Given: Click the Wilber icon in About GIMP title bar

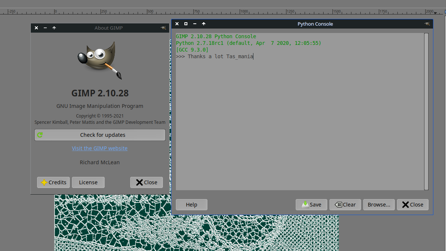Looking at the screenshot, I should click(163, 28).
